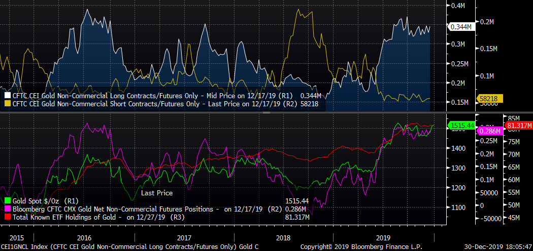Click the 85M ETF axis label
This screenshot has height=251, width=533.
513,118
